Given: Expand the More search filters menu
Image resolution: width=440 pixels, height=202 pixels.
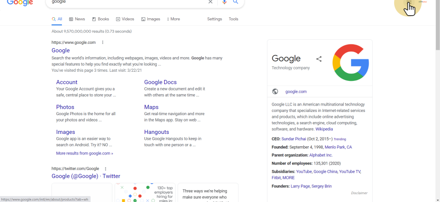Looking at the screenshot, I should coord(173,19).
